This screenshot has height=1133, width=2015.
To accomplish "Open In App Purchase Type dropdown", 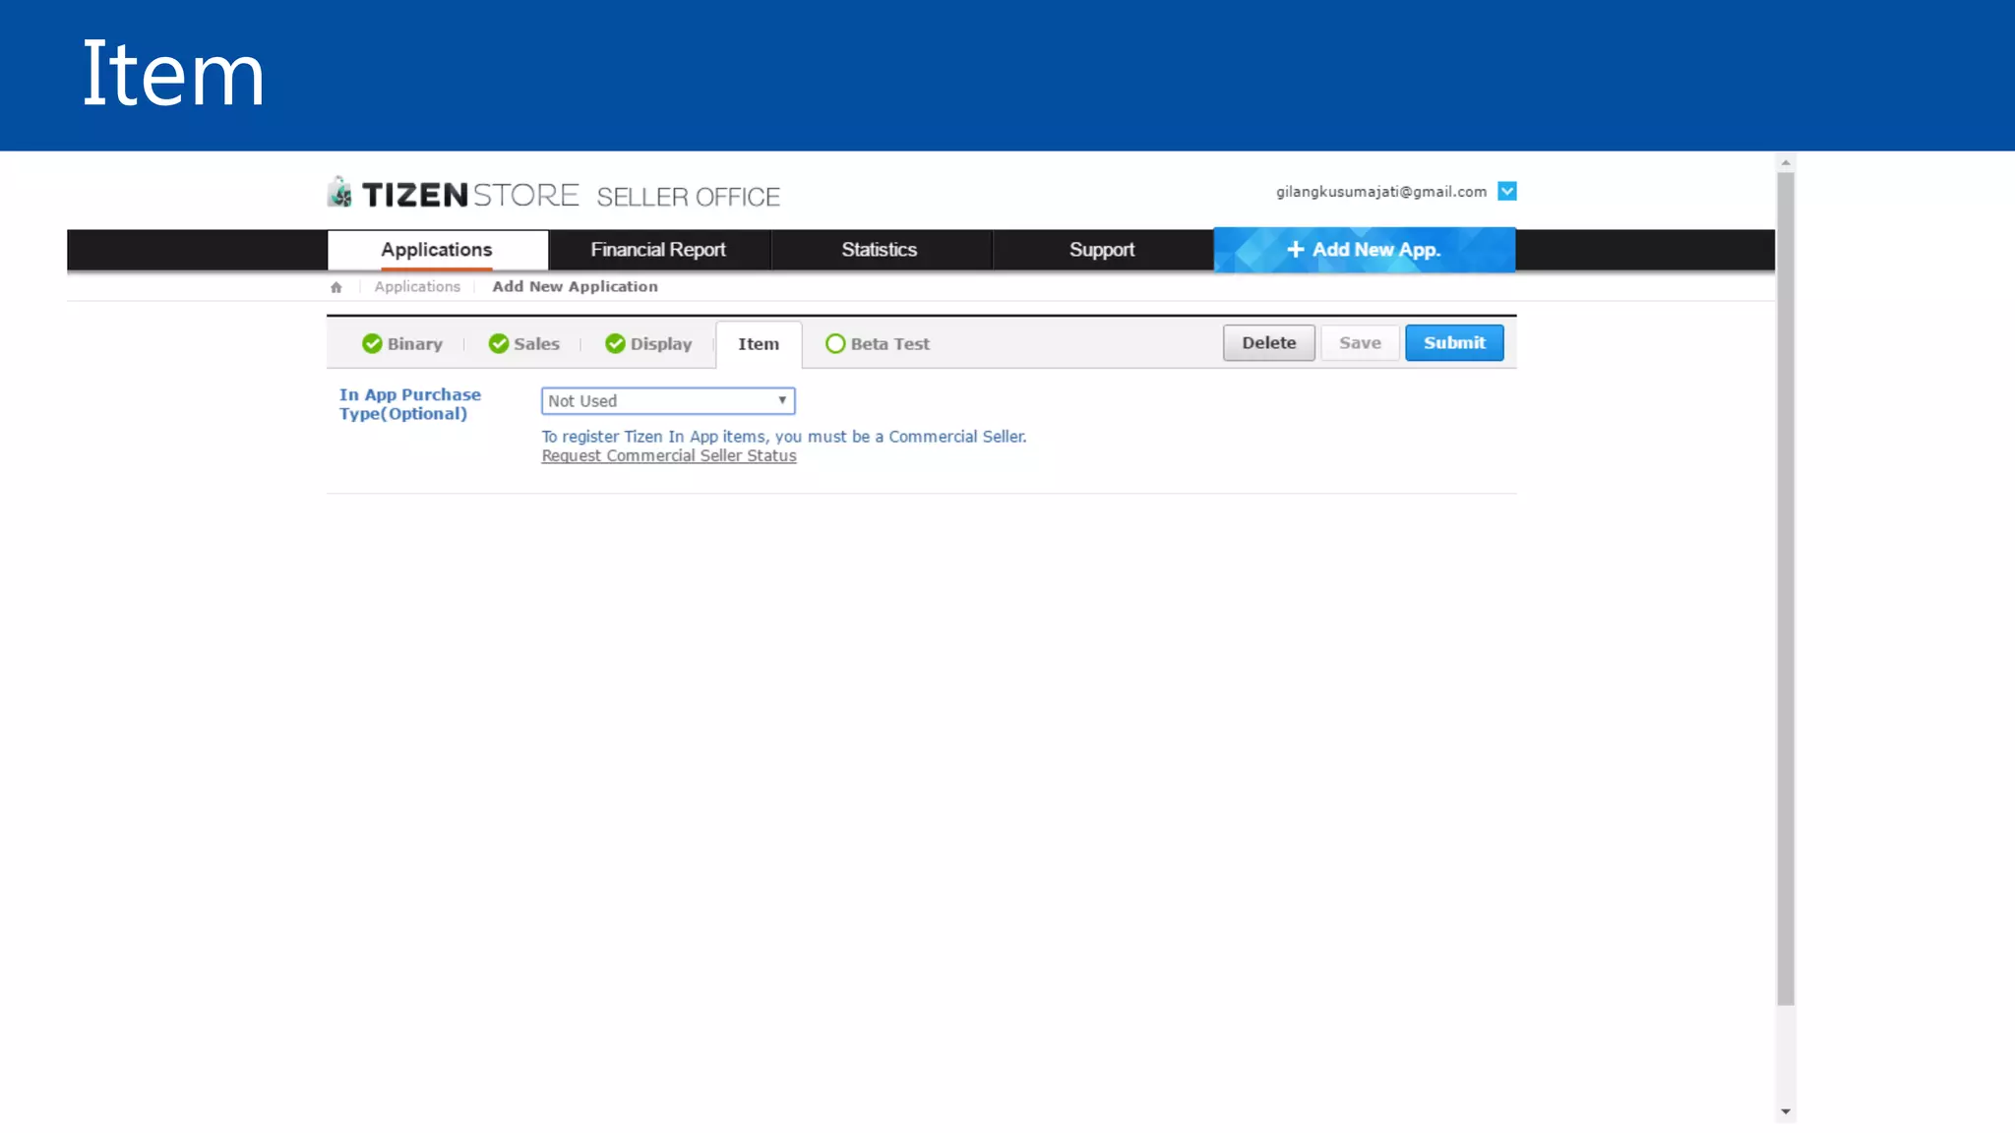I will click(667, 401).
